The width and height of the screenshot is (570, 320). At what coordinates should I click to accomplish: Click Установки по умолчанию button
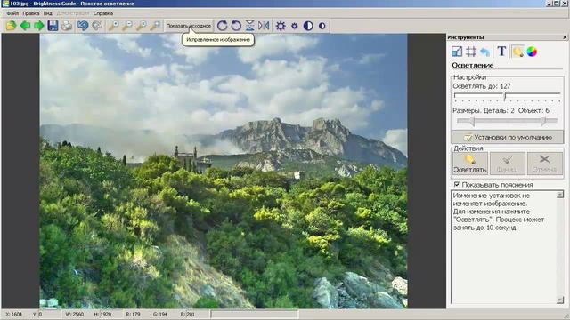[508, 137]
